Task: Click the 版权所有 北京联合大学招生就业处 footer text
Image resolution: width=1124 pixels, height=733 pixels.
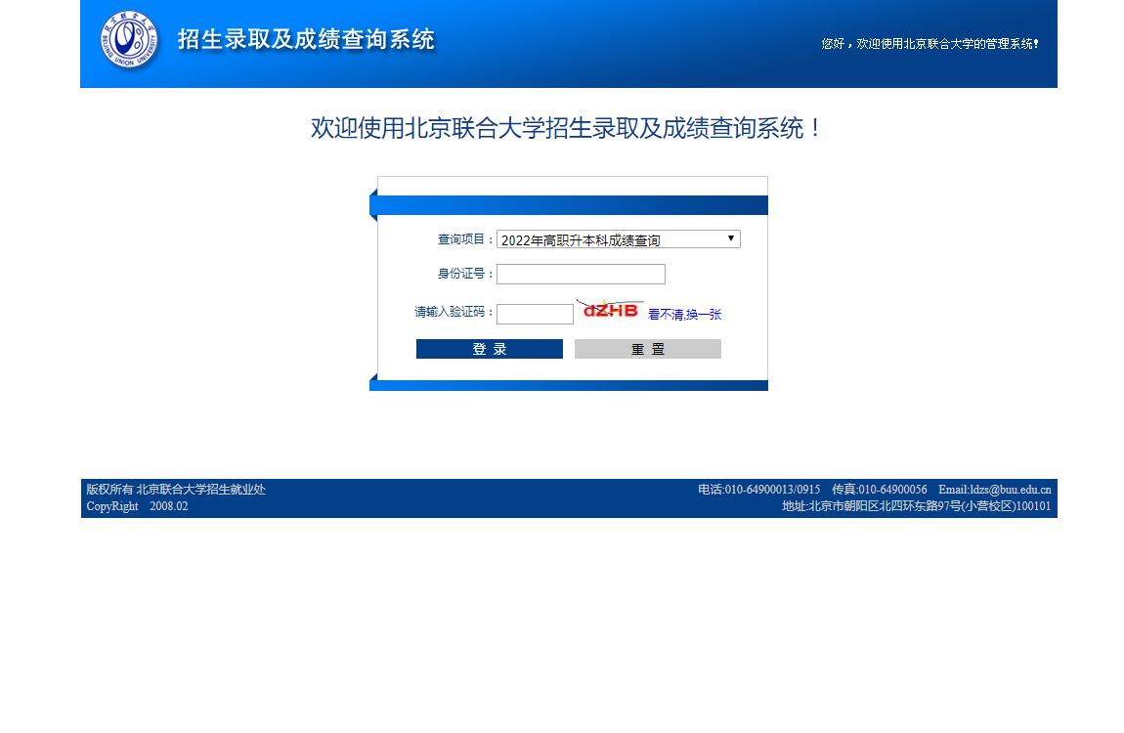Action: click(x=176, y=490)
